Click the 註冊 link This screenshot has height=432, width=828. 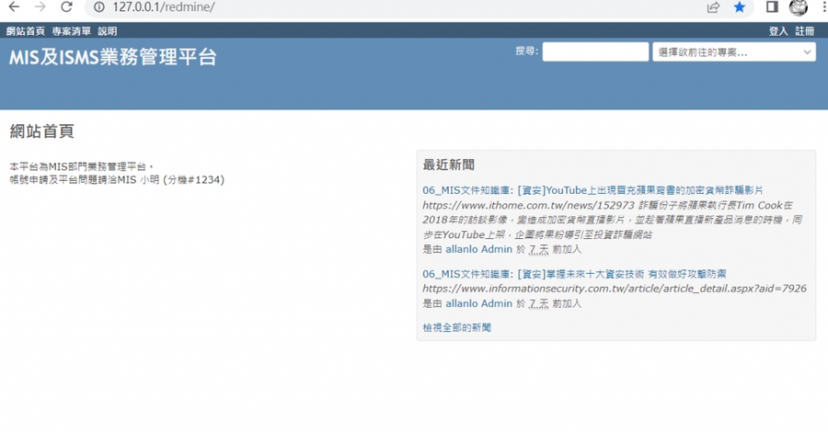805,31
